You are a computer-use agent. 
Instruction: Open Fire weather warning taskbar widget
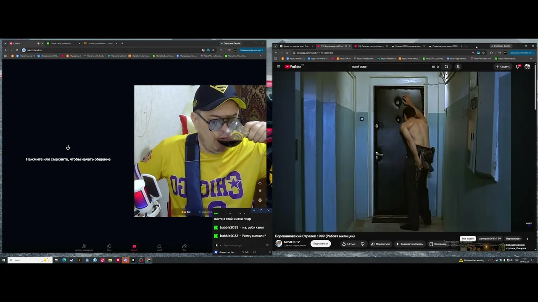472,260
